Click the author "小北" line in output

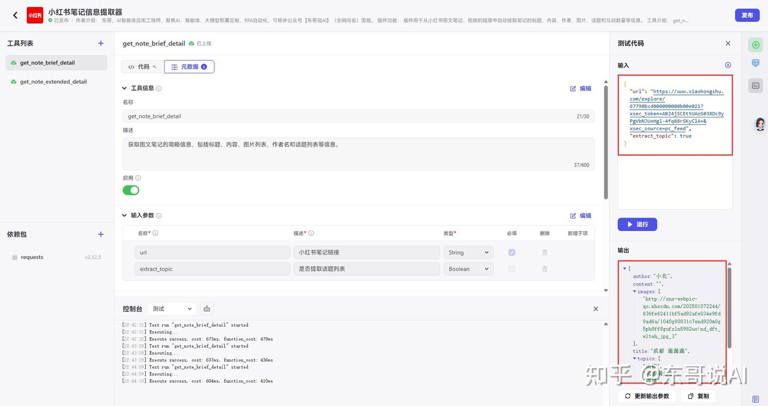tap(653, 276)
